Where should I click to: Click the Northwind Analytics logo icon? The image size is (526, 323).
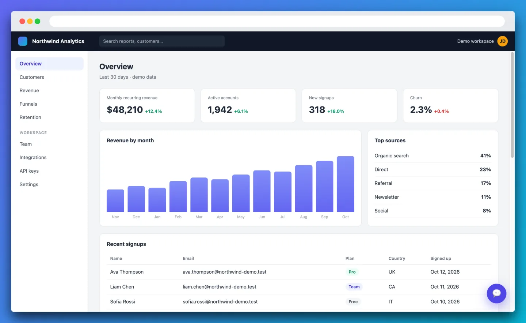23,41
